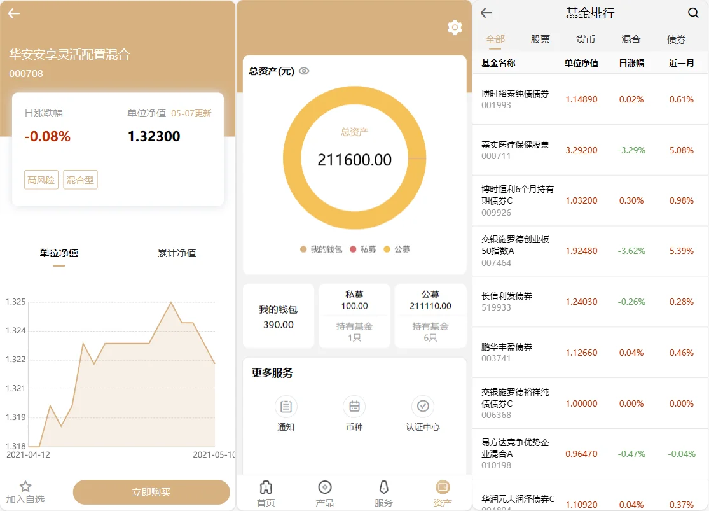Viewport: 709px width, 511px height.
Task: Switch to 累计净值 chart tab
Action: click(x=177, y=253)
